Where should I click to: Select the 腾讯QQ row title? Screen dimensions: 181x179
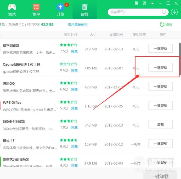pyautogui.click(x=9, y=84)
